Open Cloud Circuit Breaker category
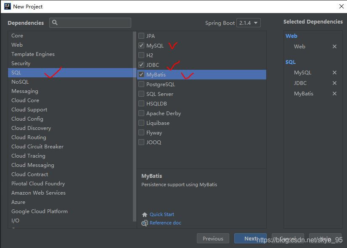 click(x=70, y=147)
